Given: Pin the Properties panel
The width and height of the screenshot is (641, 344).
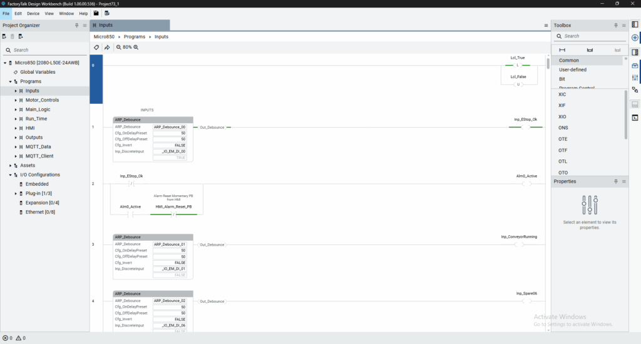Looking at the screenshot, I should click(616, 181).
